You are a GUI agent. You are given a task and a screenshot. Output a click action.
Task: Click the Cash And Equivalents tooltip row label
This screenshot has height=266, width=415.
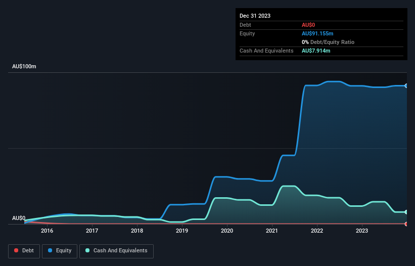click(266, 51)
